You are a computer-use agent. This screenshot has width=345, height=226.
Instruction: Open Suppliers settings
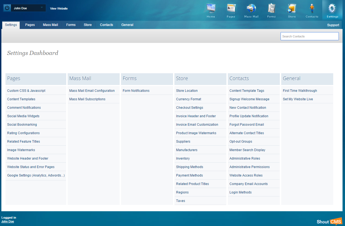183,142
